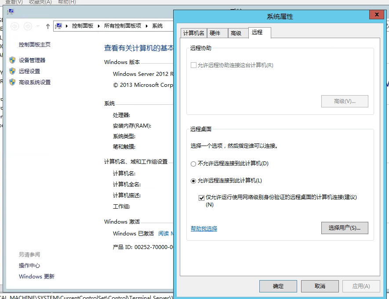This screenshot has height=299, width=389.
Task: Open 设备管理器 from the shield icon
Action: [12, 60]
